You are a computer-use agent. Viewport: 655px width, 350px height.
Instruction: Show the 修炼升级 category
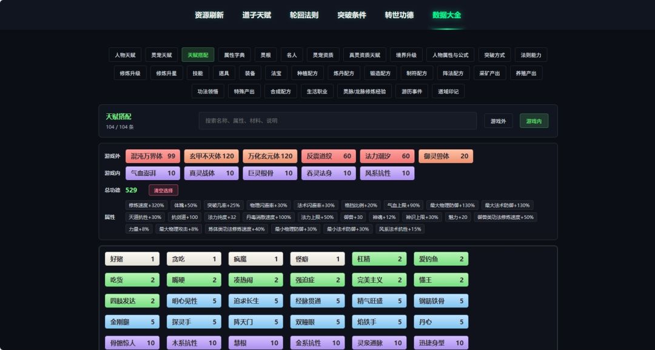130,73
